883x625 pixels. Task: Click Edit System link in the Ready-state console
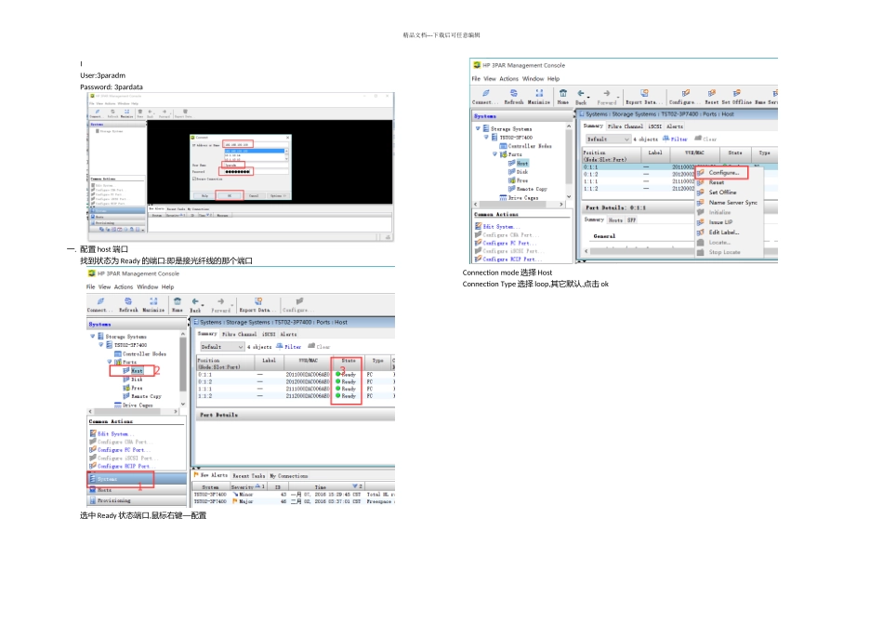(112, 434)
